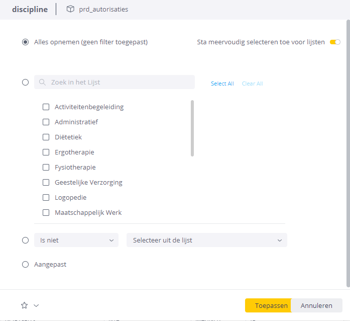Click the prd_autorisaties cube icon
The image size is (350, 321).
[x=70, y=9]
